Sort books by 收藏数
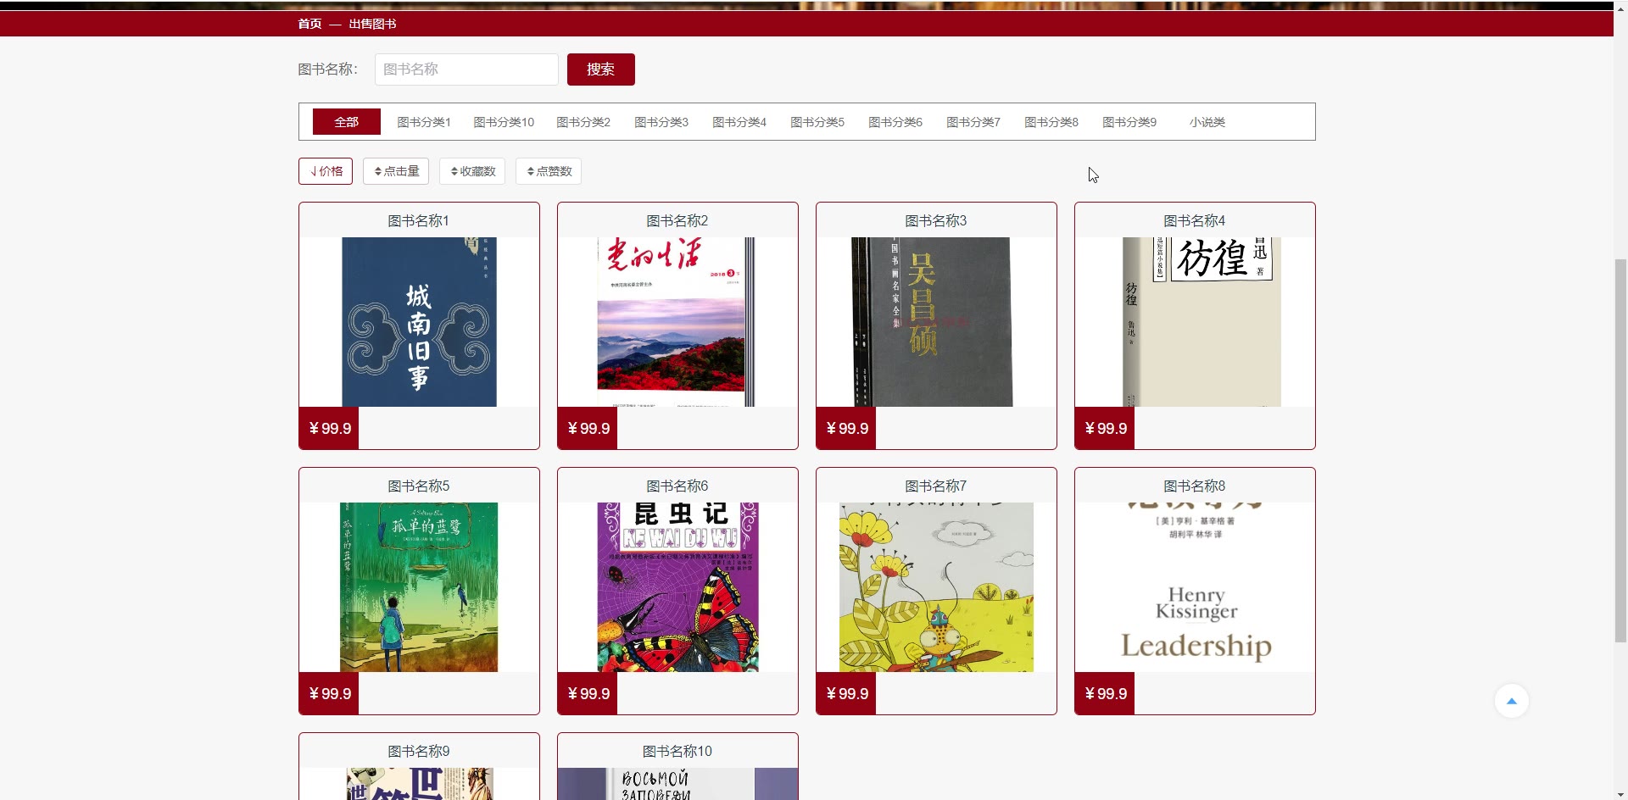 point(472,171)
